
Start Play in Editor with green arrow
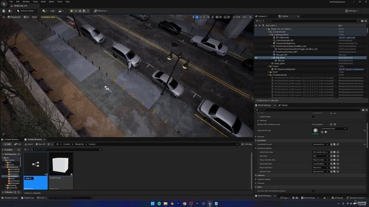pos(71,11)
